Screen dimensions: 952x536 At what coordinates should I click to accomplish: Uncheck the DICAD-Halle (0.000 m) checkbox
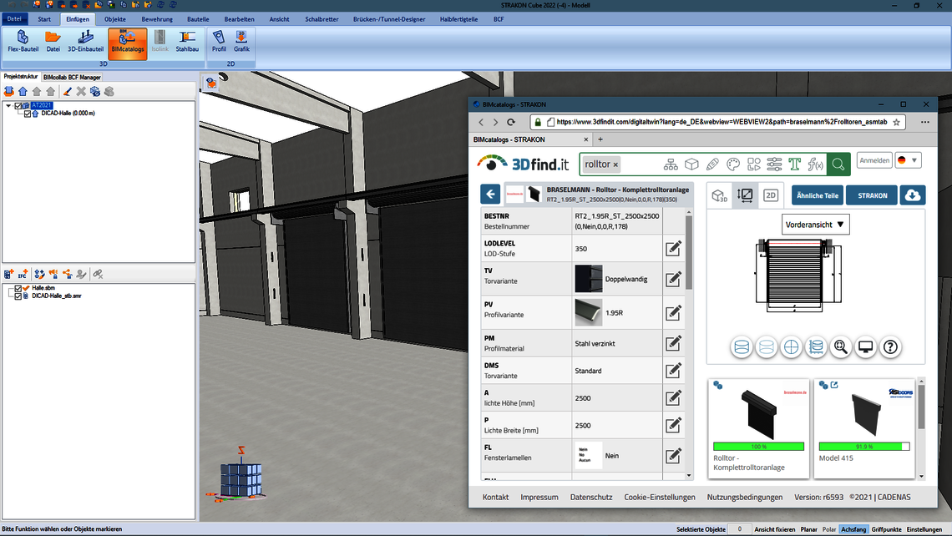pyautogui.click(x=28, y=114)
